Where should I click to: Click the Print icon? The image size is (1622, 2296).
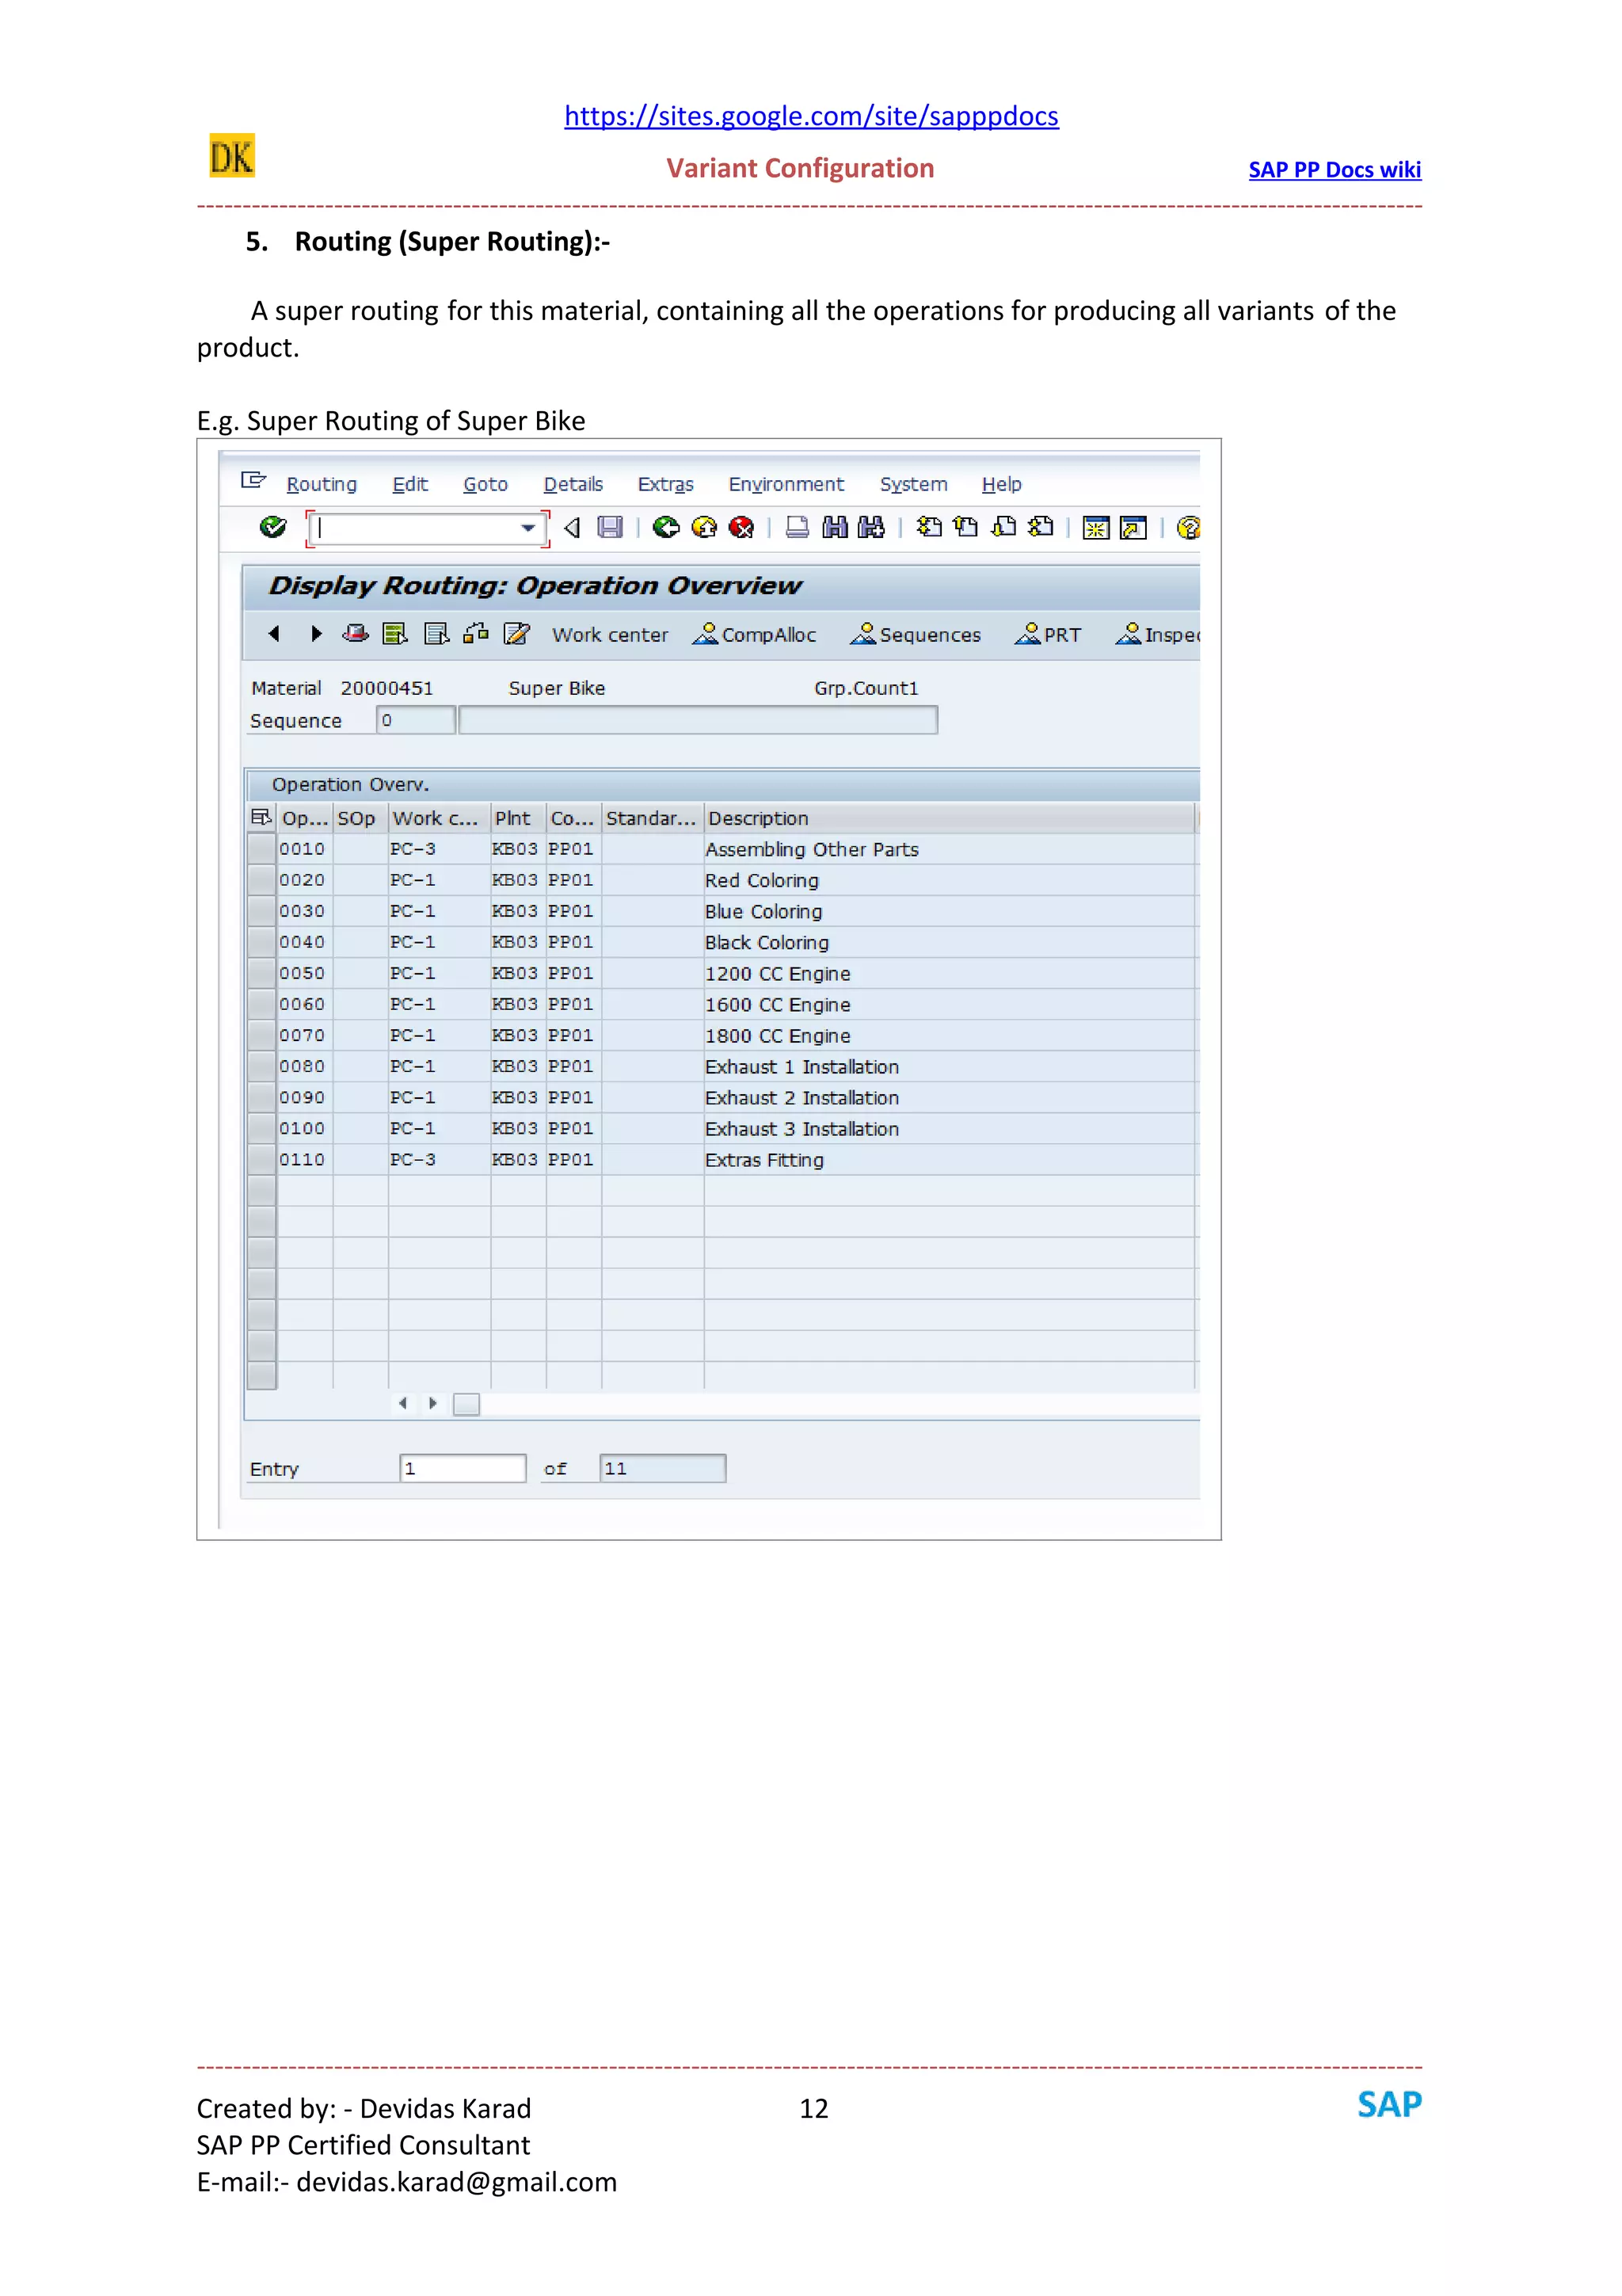(x=797, y=527)
